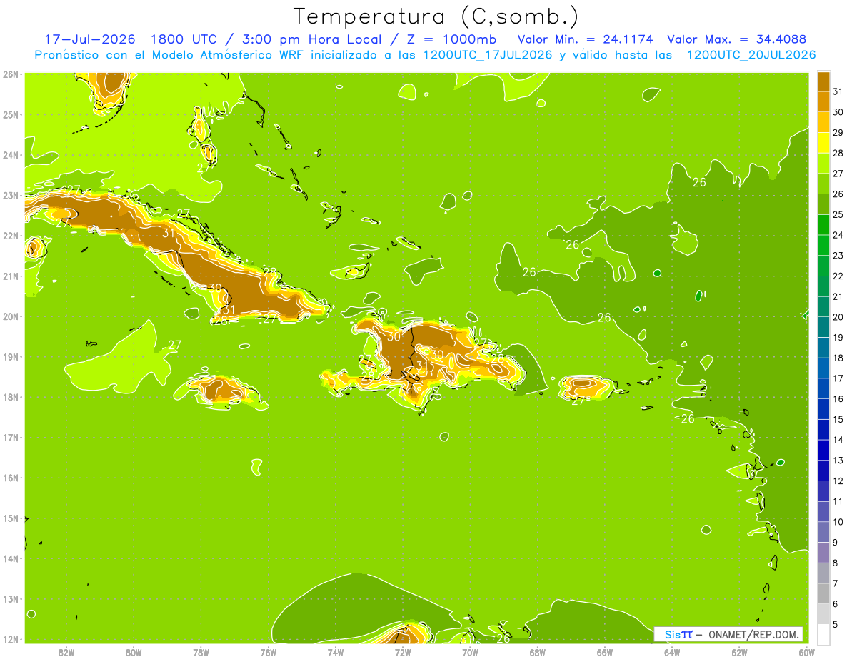857x662 pixels.
Task: Click the 66W longitude label
Action: pos(605,652)
